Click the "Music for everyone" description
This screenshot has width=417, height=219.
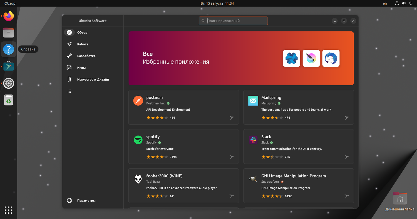point(160,149)
